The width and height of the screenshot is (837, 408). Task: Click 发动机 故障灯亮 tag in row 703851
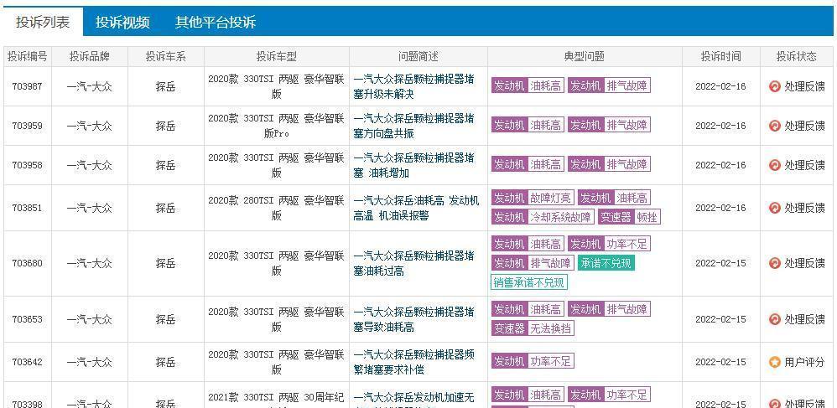coord(533,199)
